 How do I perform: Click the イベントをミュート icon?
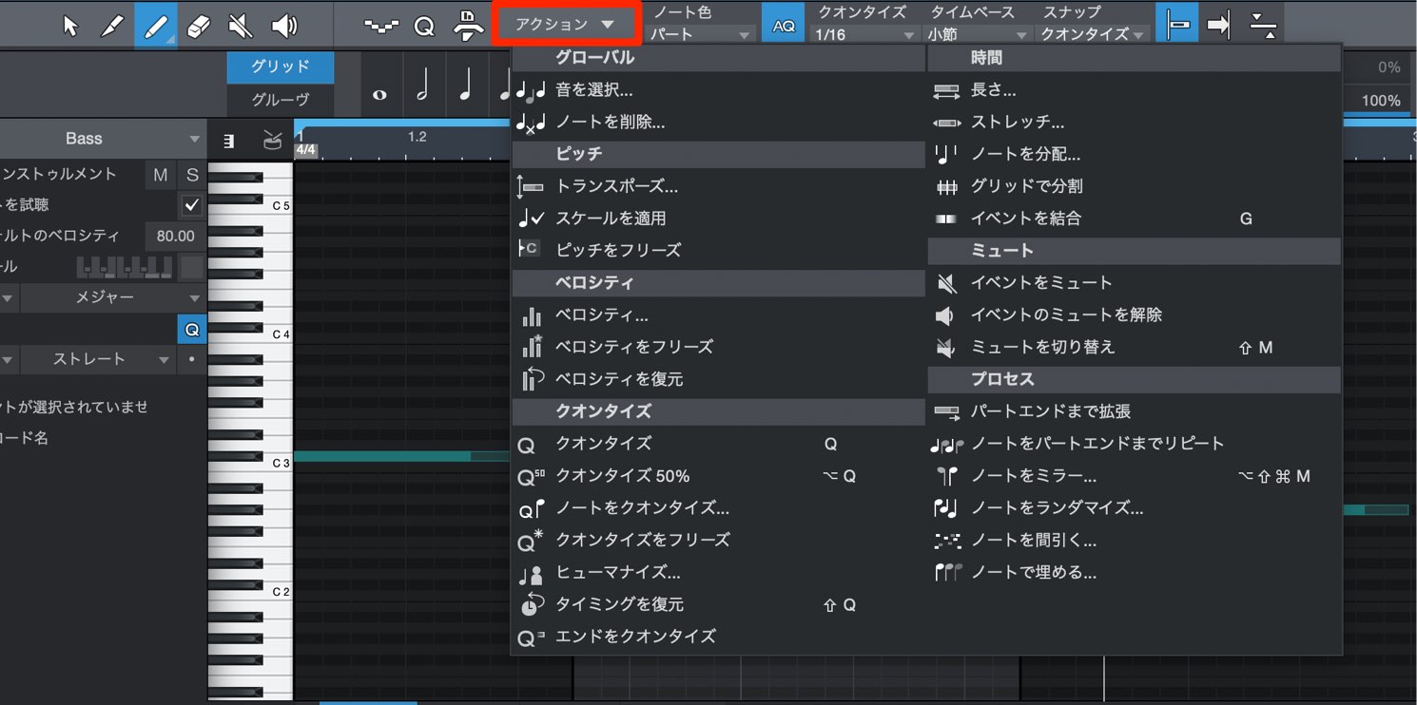click(946, 283)
